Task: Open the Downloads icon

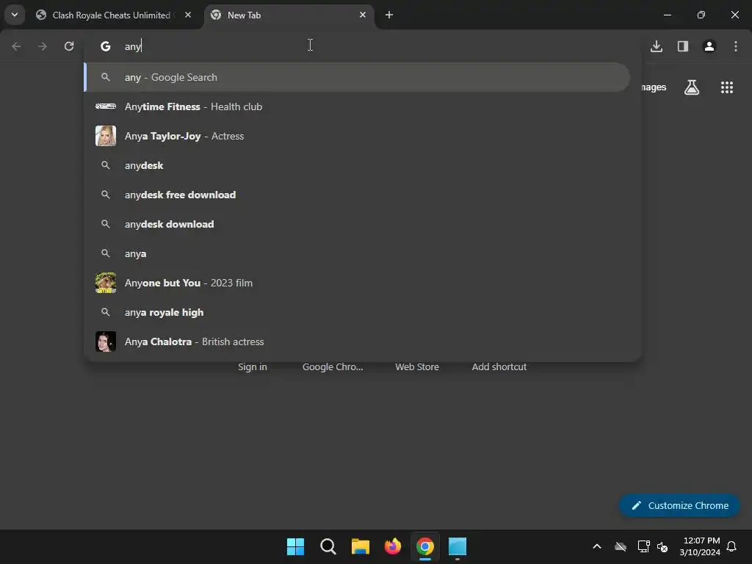Action: point(657,46)
